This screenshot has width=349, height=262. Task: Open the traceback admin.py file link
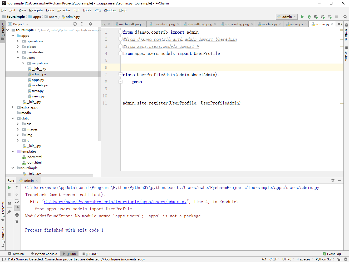coord(115,202)
